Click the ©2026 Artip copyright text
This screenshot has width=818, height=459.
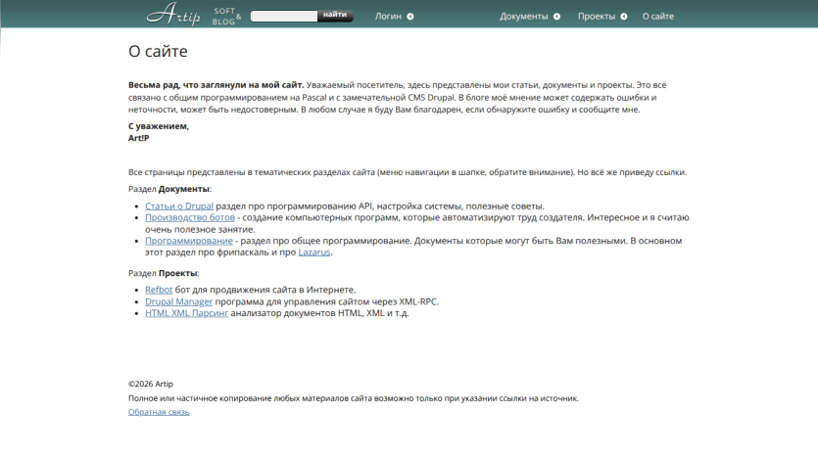point(151,384)
